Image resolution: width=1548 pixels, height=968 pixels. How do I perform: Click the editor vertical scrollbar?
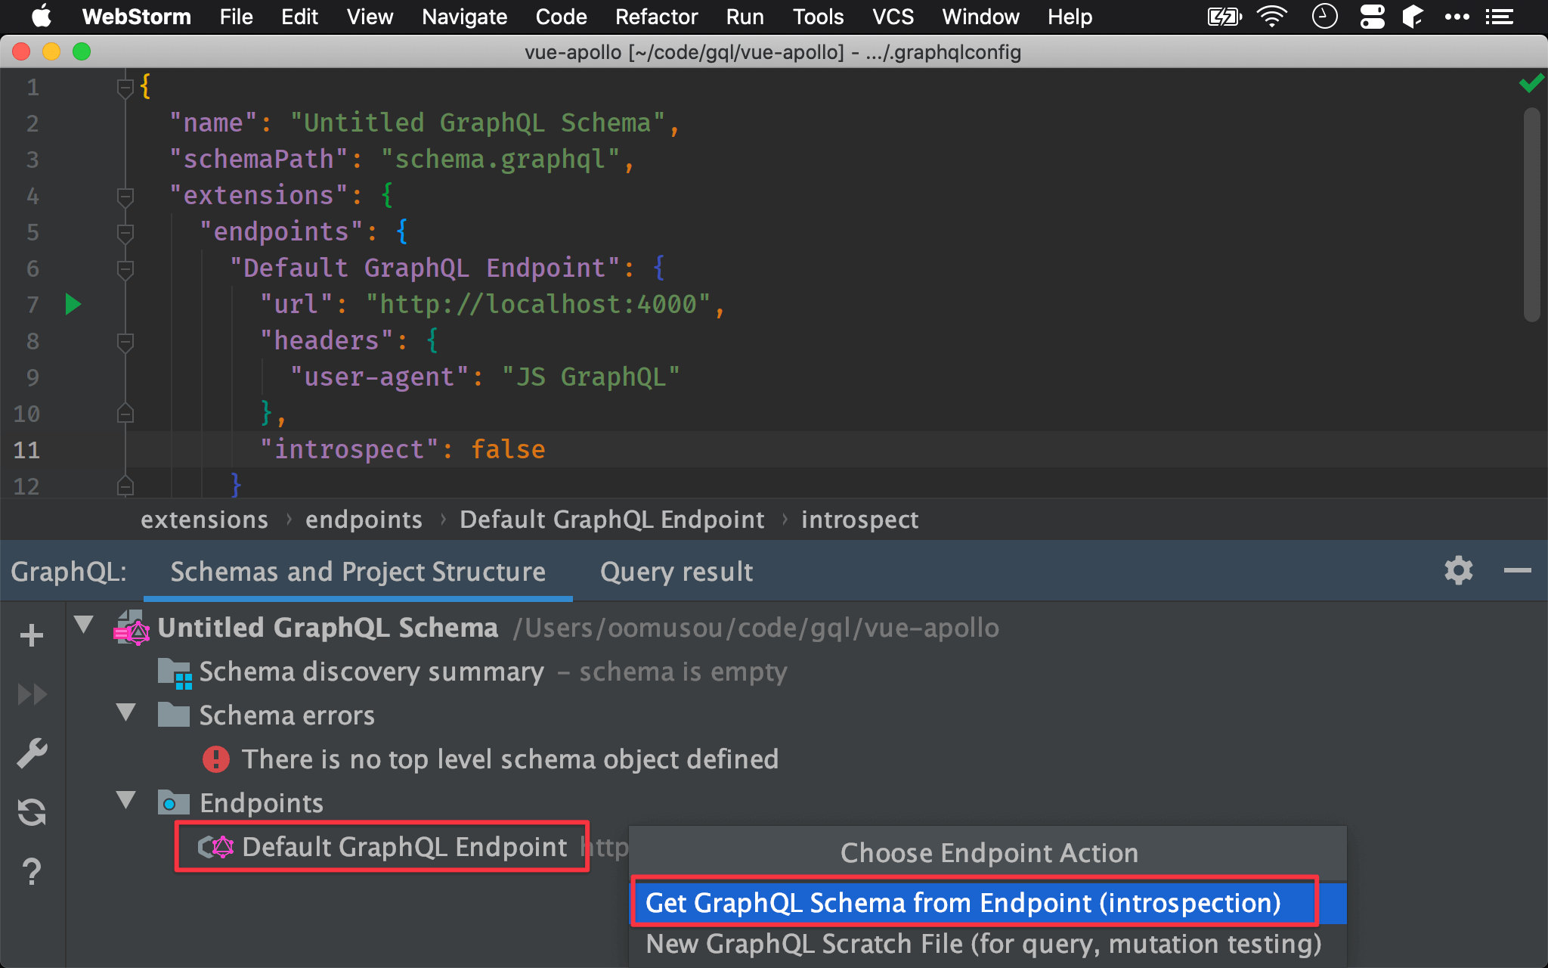click(1531, 215)
